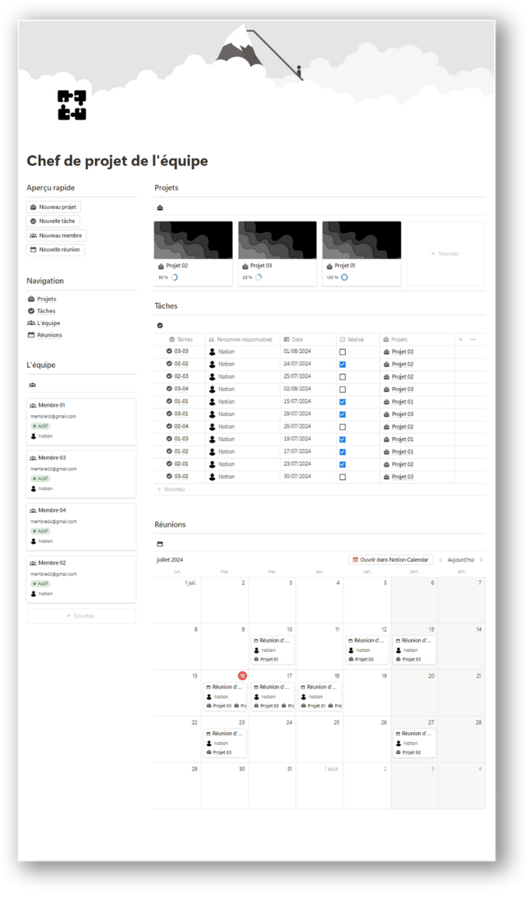Open the meeting on July 12
Screen dimensions: 528x910
coord(367,650)
